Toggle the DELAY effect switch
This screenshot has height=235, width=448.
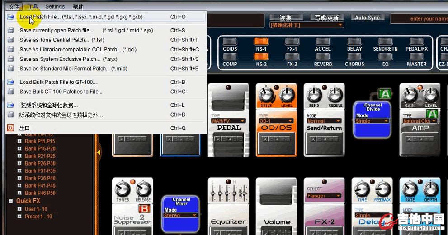point(354,41)
